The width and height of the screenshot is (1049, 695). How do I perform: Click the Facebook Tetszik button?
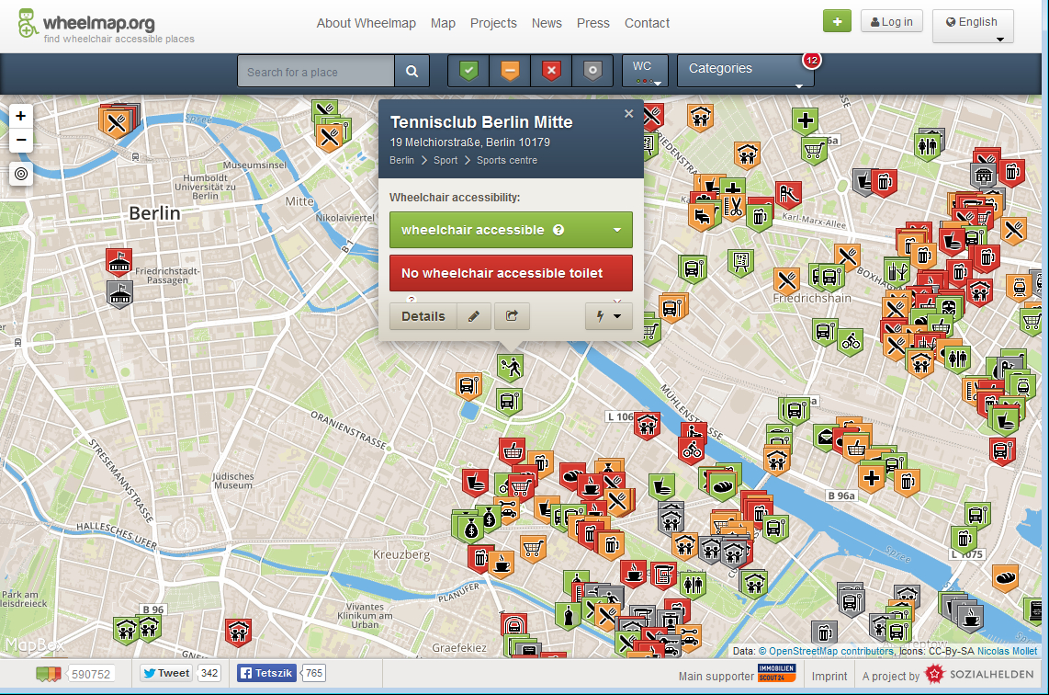(266, 673)
